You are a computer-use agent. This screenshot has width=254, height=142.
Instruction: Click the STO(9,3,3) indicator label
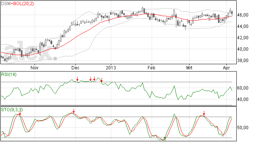[12, 110]
